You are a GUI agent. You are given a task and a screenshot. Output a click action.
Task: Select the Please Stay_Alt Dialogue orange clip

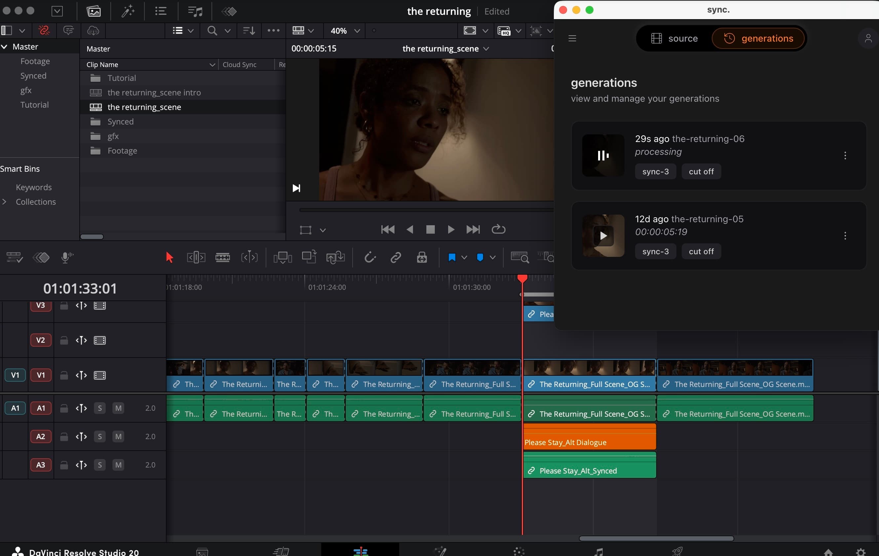590,436
